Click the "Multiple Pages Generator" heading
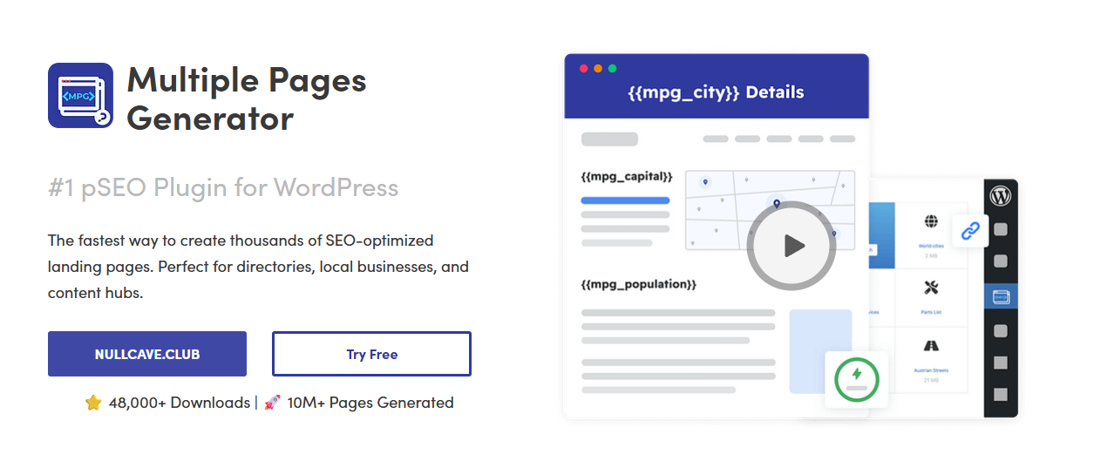The image size is (1094, 468). coord(247,98)
